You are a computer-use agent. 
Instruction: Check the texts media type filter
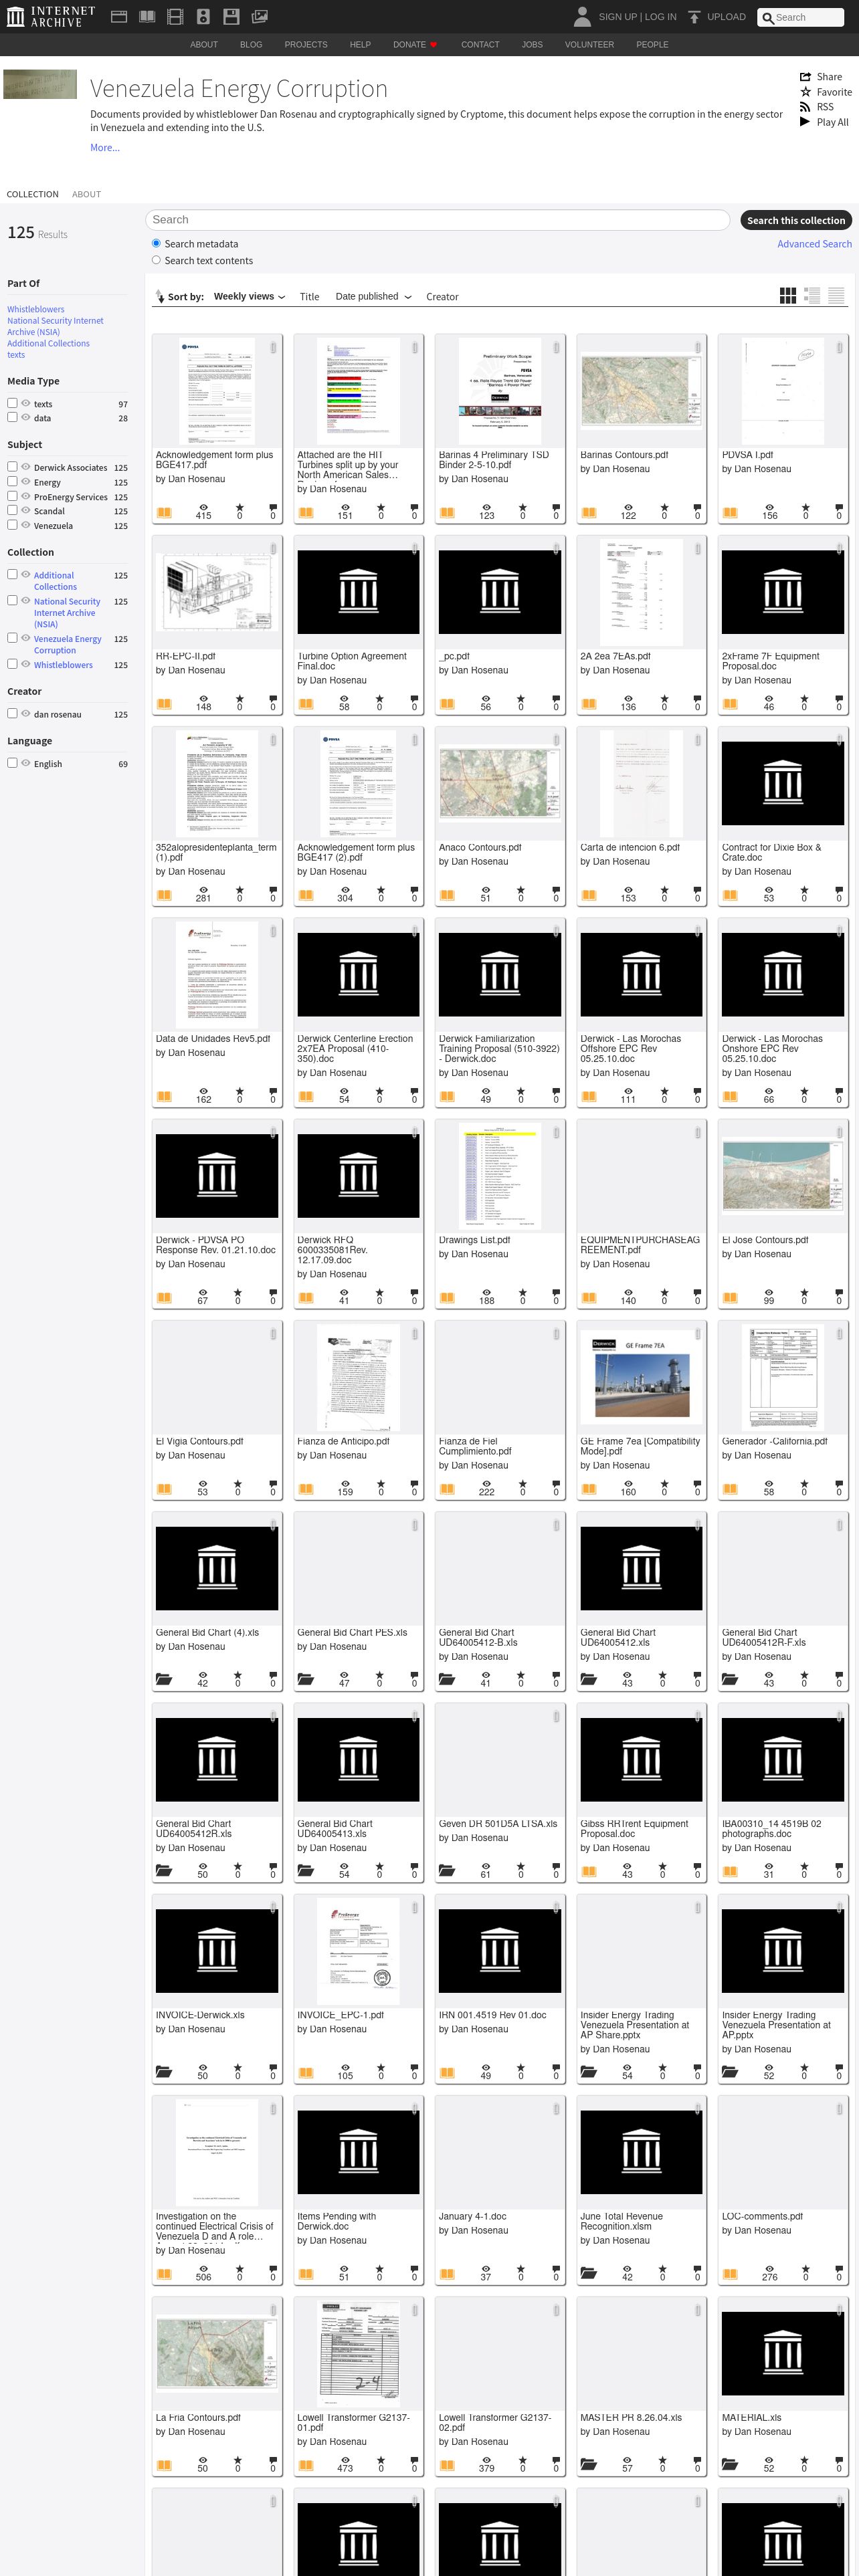[x=12, y=403]
